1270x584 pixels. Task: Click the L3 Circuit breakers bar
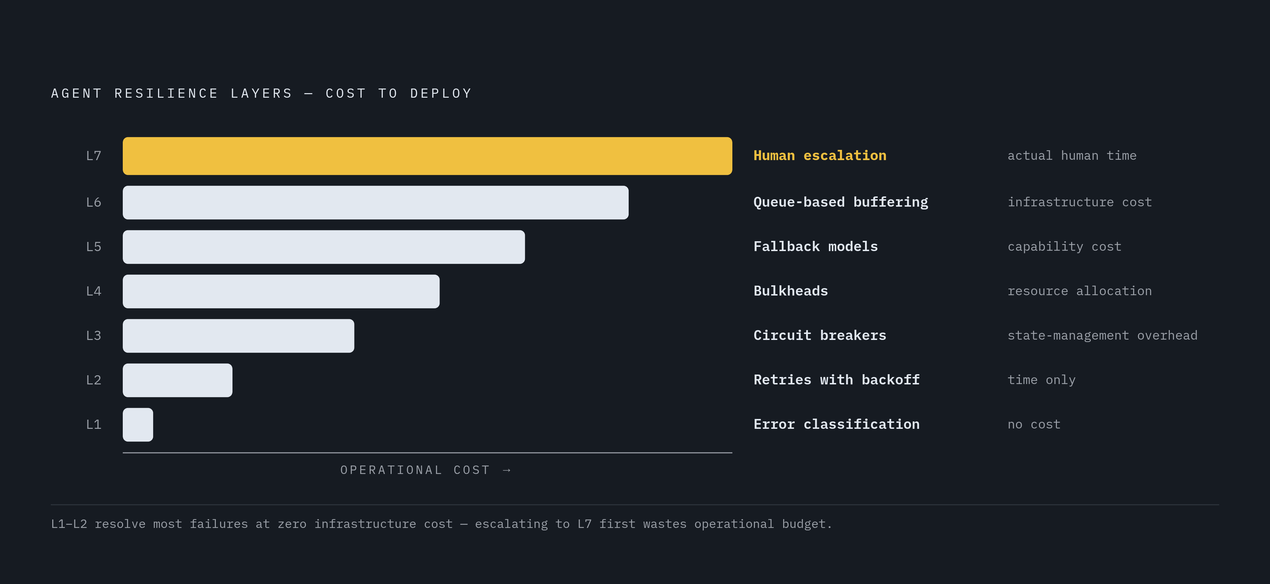click(238, 336)
